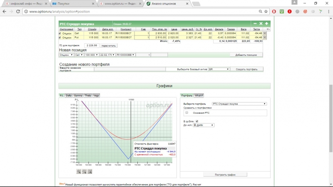Screen dimensions: 333x187
Task: Click Добавить позицию button
Action: click(246, 55)
